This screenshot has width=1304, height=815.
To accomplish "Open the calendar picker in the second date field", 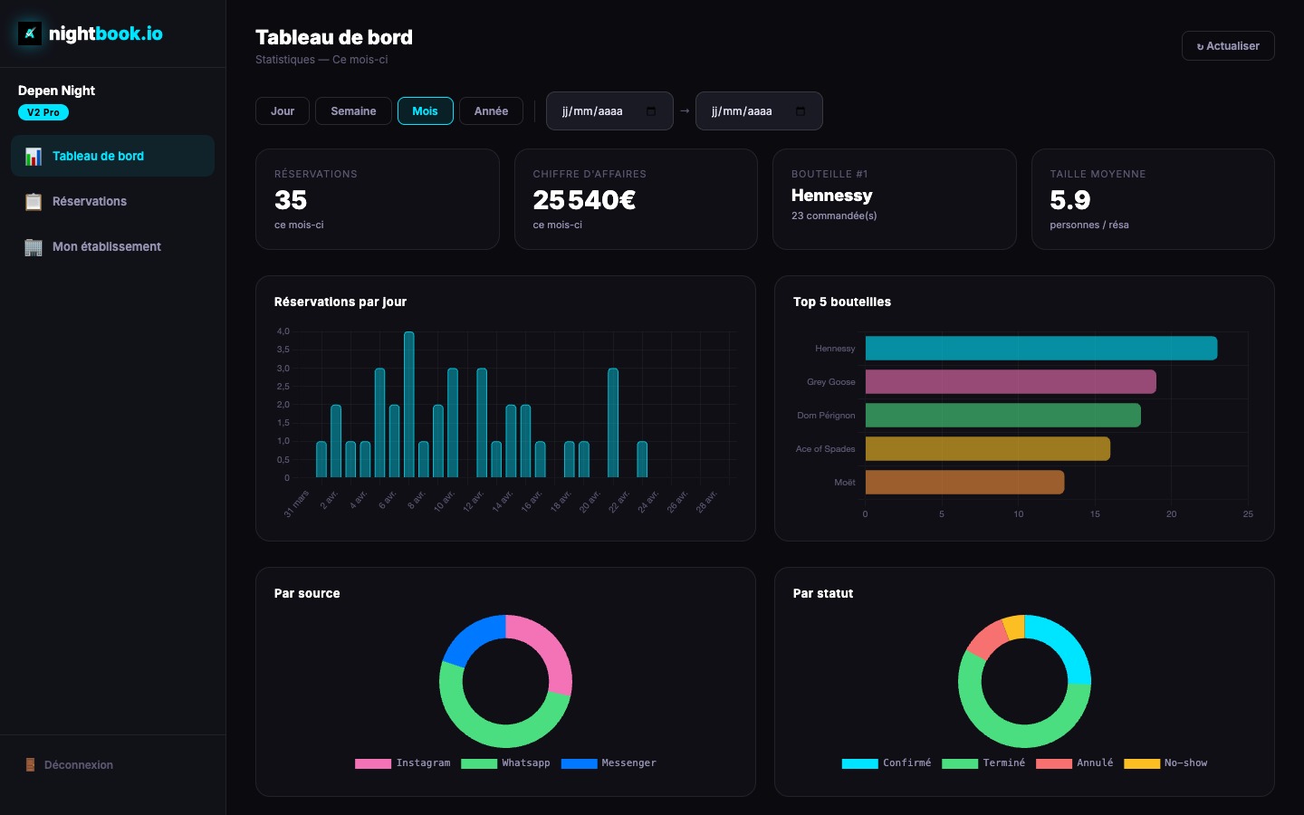I will pyautogui.click(x=800, y=111).
